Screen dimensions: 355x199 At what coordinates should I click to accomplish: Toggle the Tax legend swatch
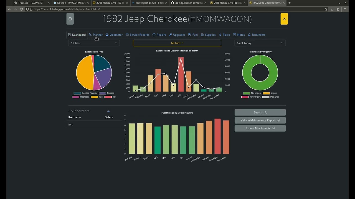[x=108, y=97]
